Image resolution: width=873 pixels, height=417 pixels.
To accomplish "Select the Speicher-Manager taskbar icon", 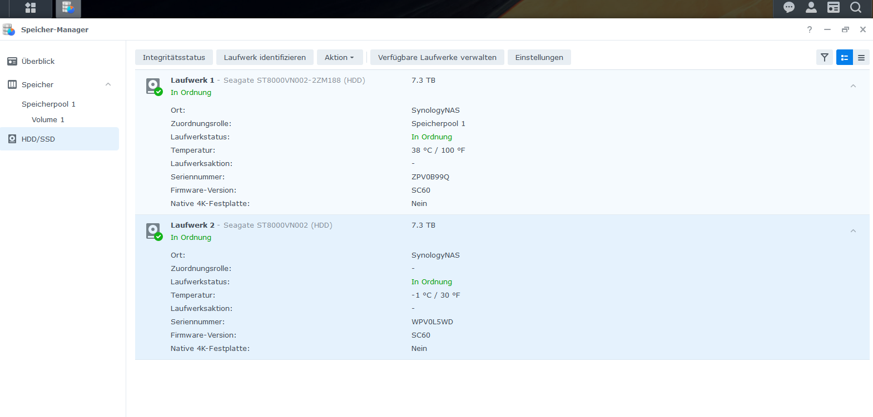I will pyautogui.click(x=68, y=8).
